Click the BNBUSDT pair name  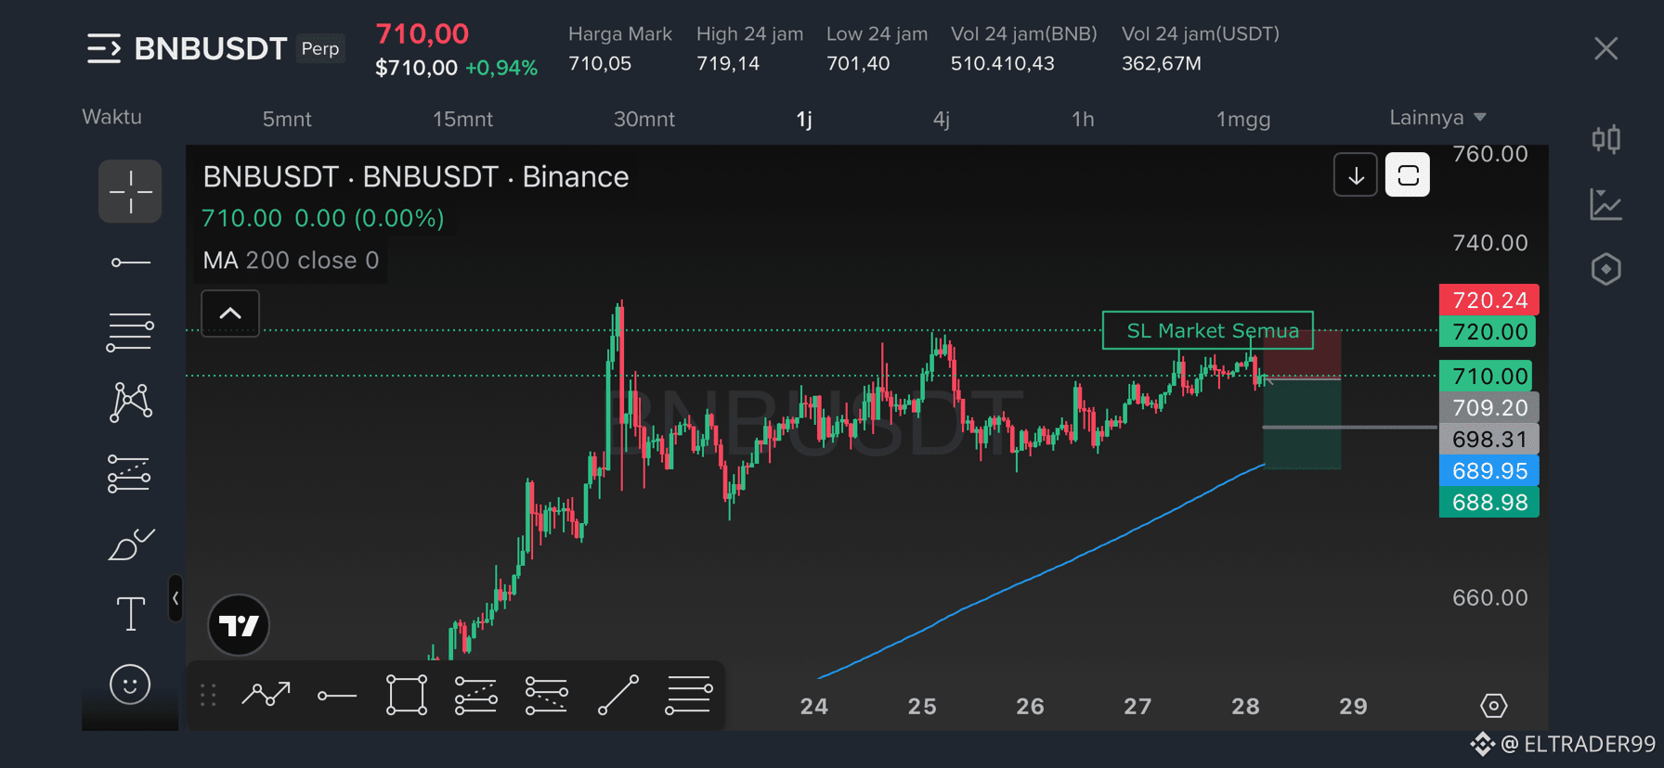pyautogui.click(x=211, y=48)
